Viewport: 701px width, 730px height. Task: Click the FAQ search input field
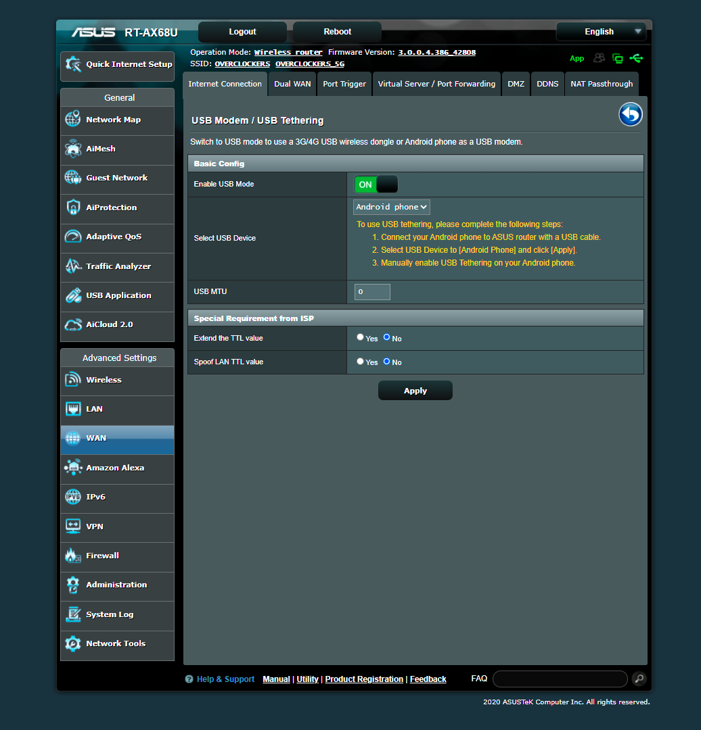coord(560,679)
